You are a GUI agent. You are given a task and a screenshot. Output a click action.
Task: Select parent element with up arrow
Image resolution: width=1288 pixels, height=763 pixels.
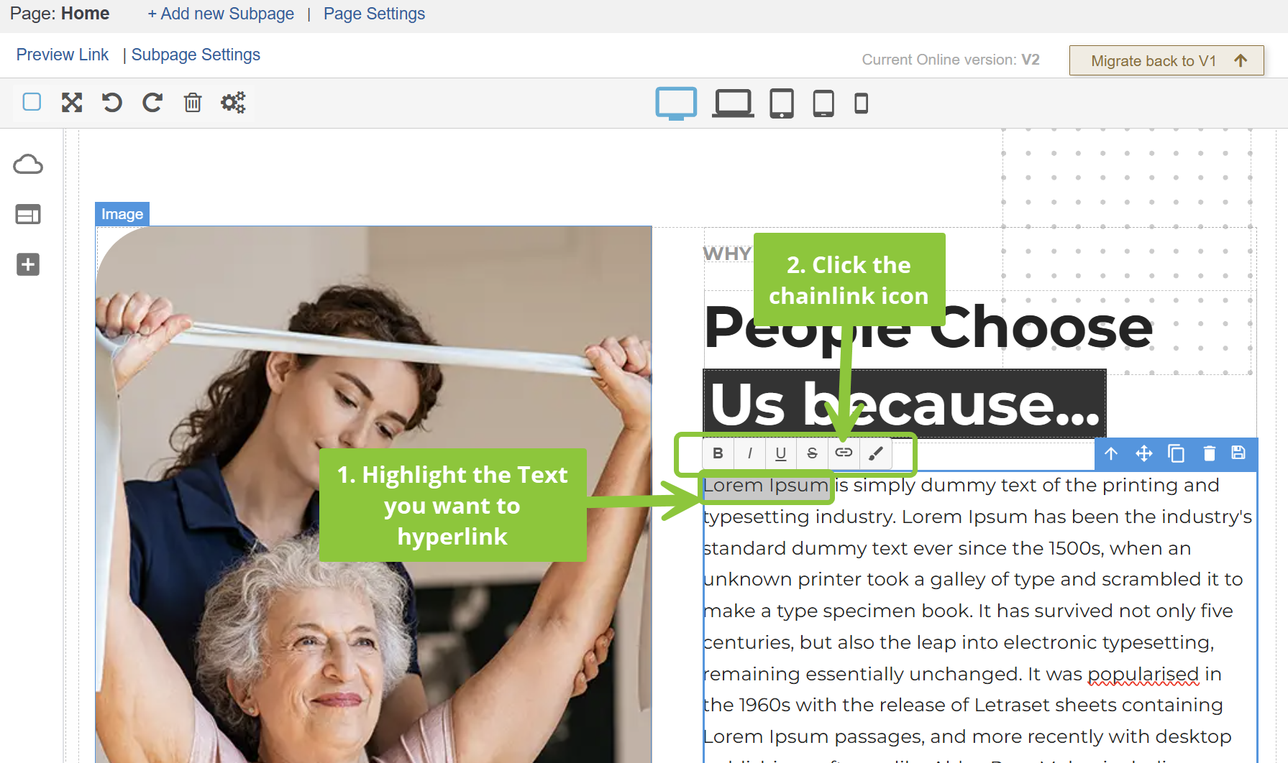point(1111,453)
